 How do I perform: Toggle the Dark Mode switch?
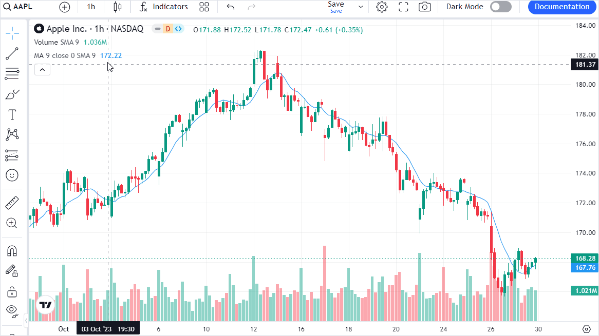coord(500,7)
